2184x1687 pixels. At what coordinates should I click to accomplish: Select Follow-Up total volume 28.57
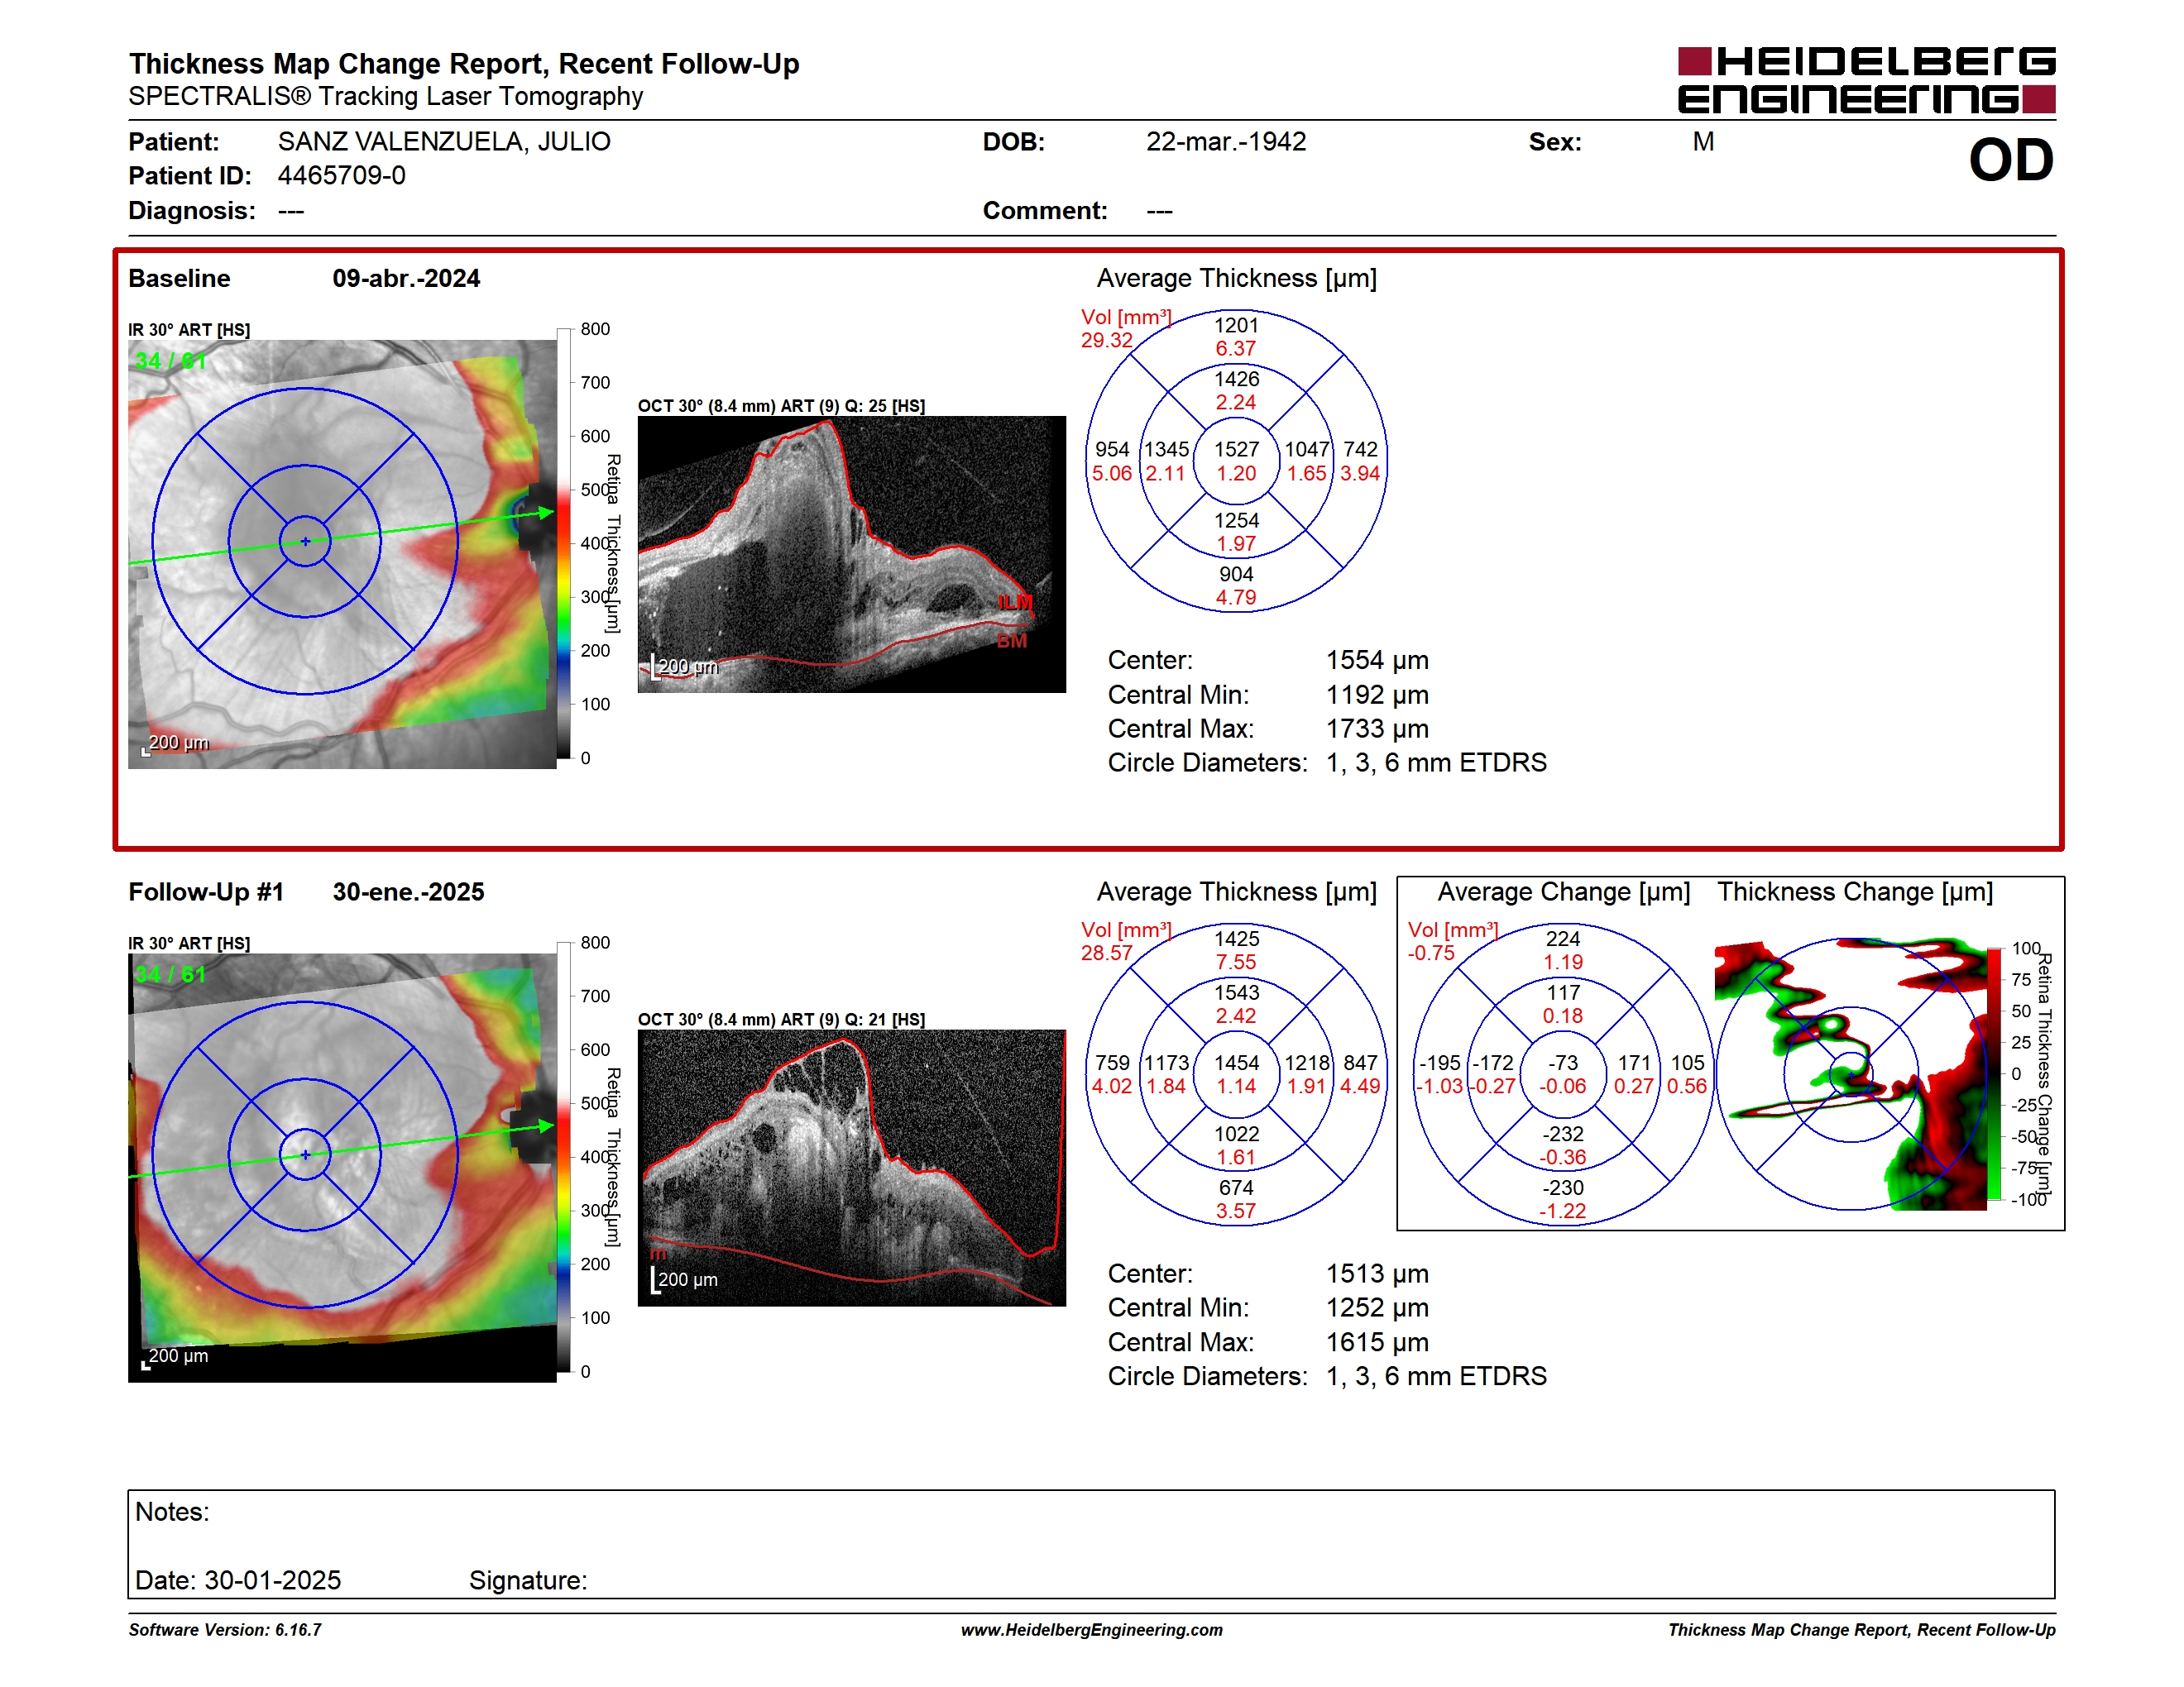tap(1107, 953)
